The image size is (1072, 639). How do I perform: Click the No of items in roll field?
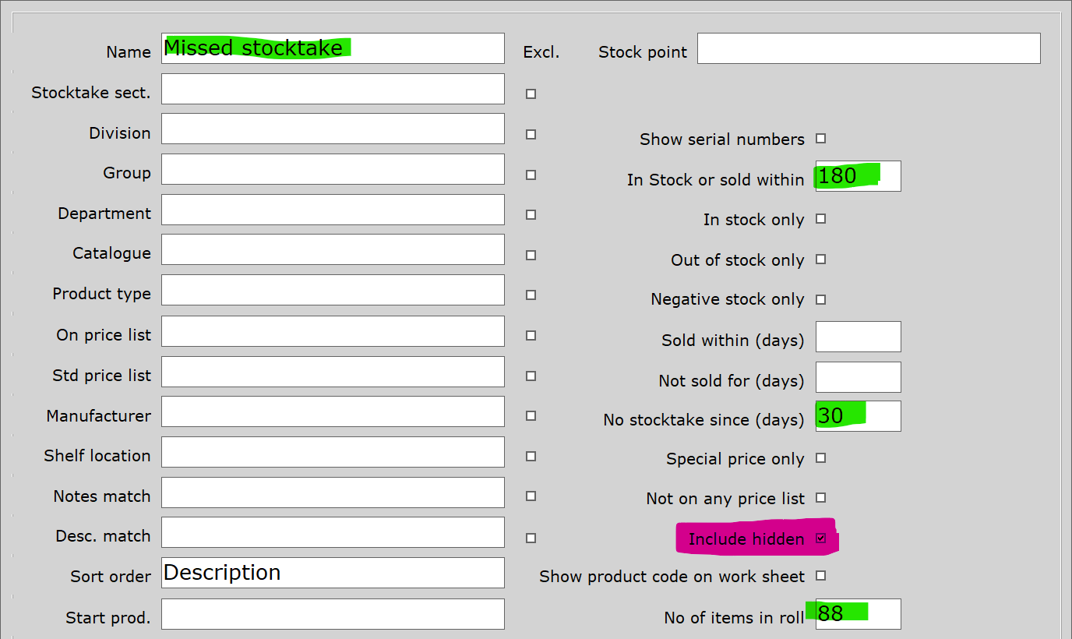tap(858, 614)
